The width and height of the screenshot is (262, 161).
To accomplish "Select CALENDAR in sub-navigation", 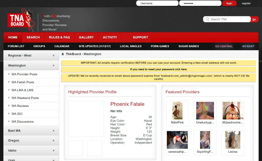I will [x=62, y=46].
